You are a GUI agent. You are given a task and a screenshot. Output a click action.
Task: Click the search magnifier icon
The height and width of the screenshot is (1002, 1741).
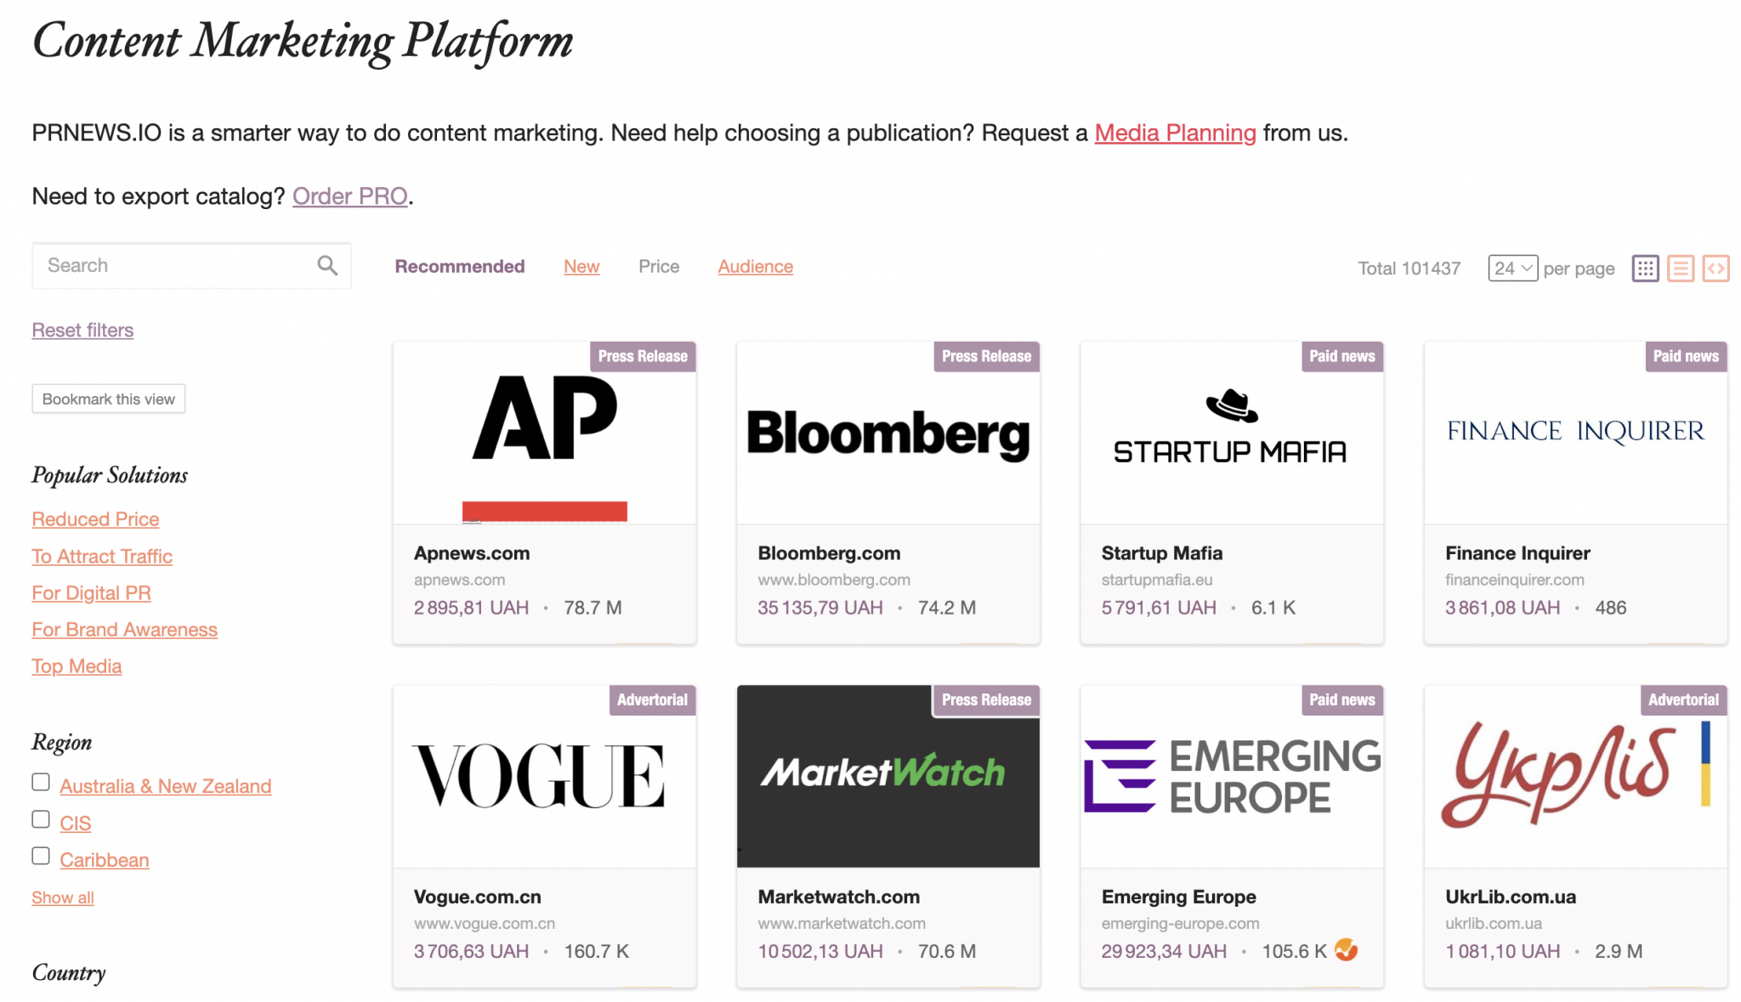click(326, 265)
